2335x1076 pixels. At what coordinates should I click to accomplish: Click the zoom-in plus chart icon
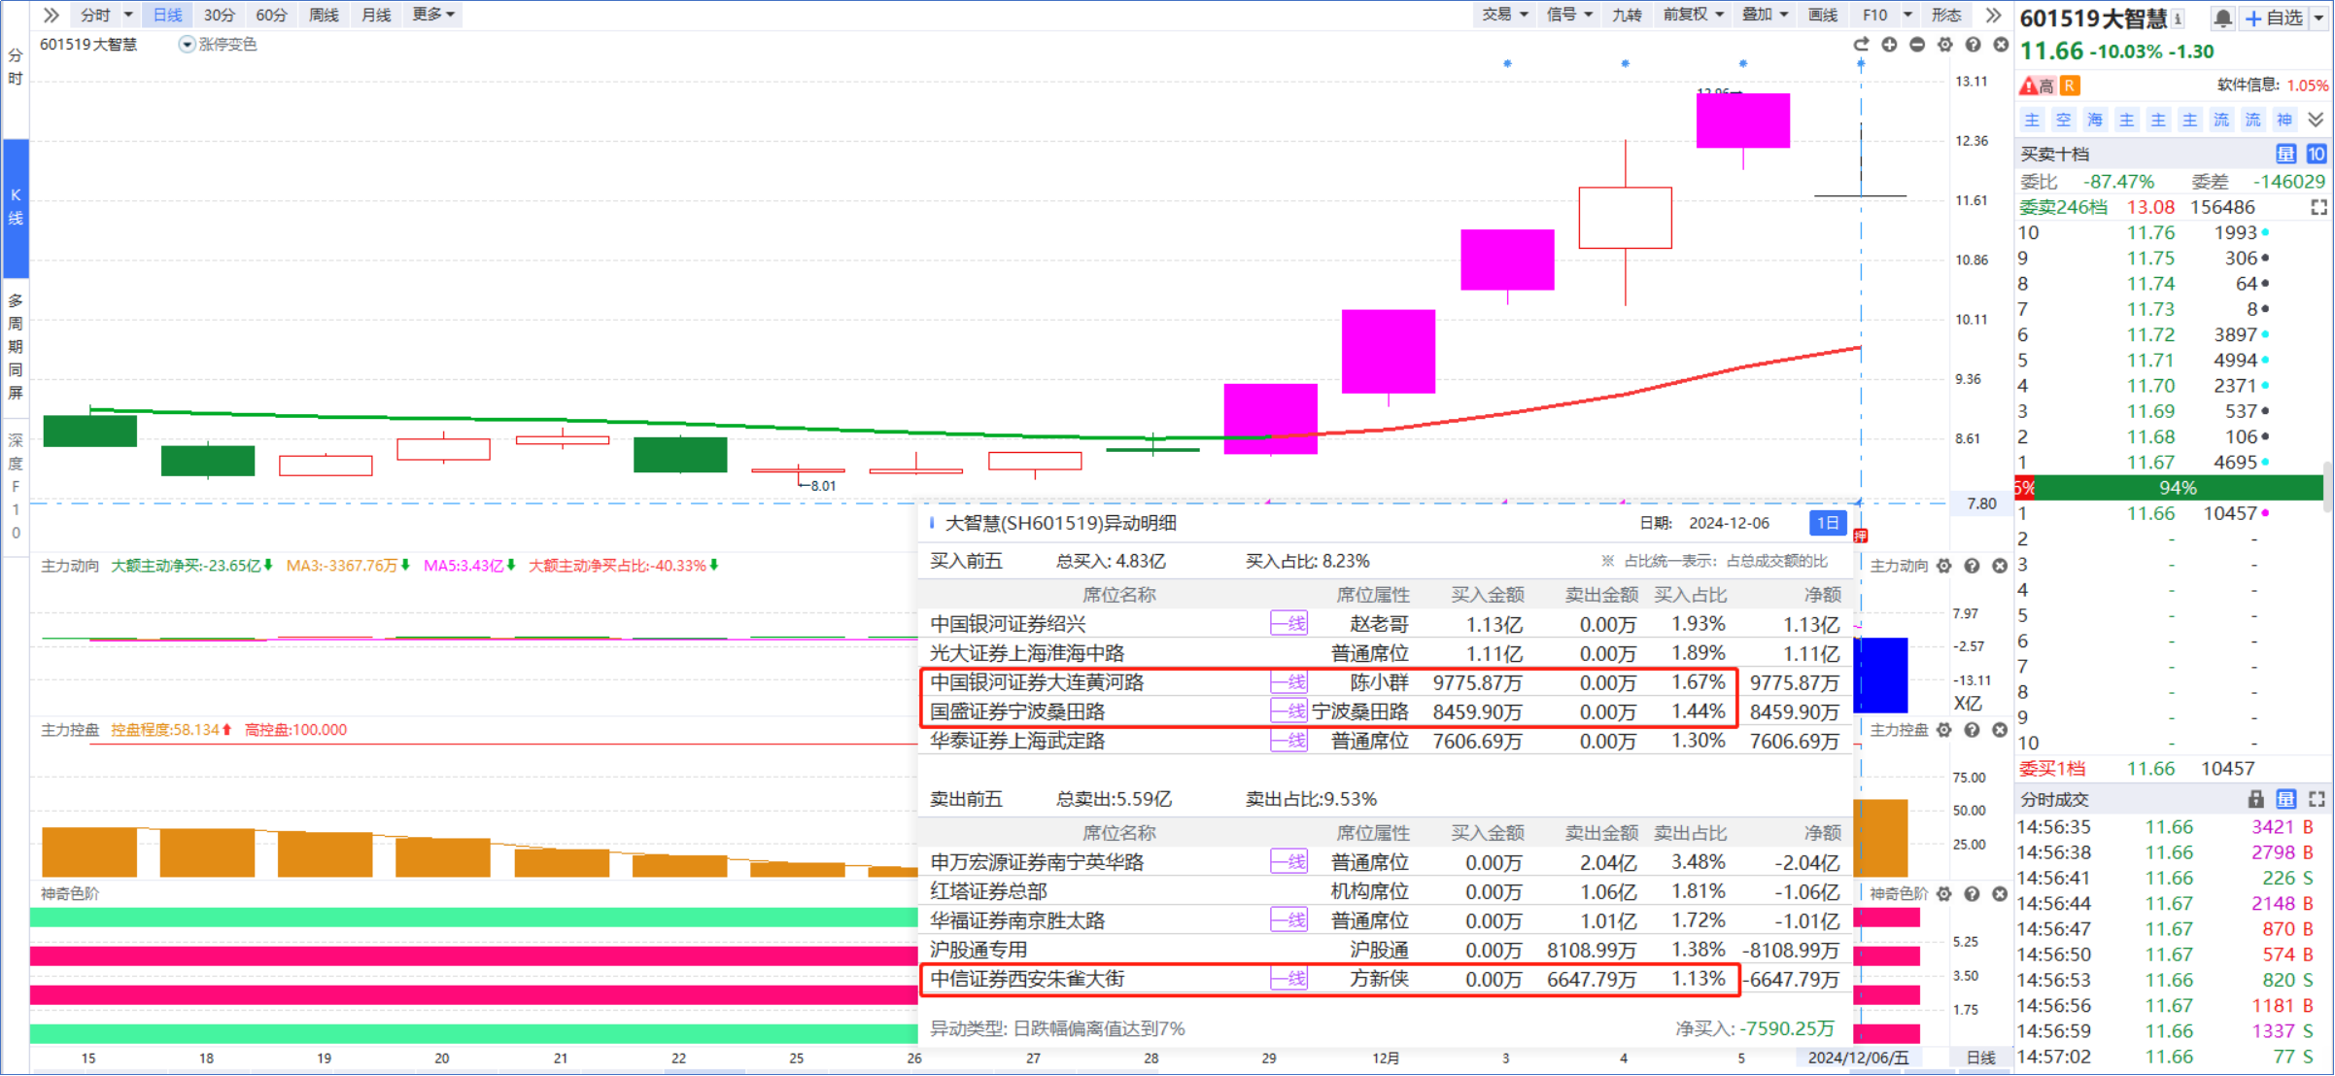coord(1889,45)
